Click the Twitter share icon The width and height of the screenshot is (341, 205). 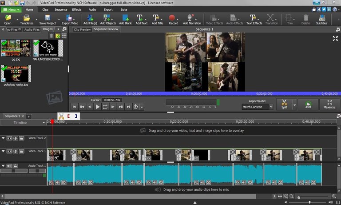pos(324,9)
